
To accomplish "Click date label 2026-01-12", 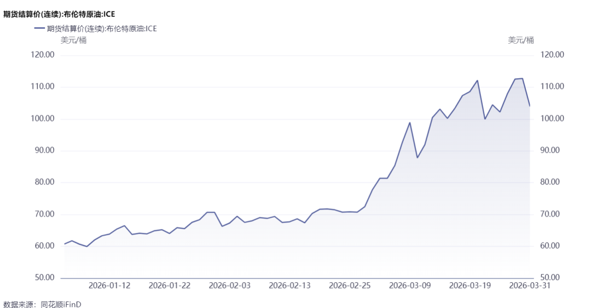I will [x=109, y=286].
